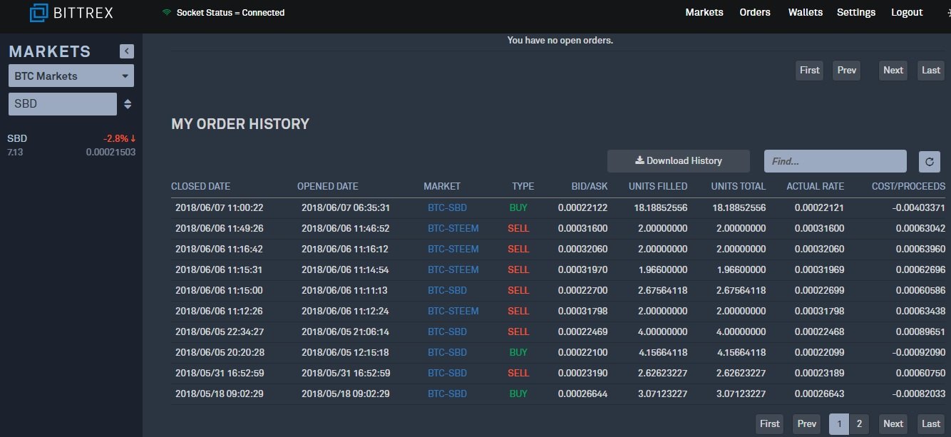Open Settings from the top bar
Viewport: 951px width, 437px height.
click(856, 12)
